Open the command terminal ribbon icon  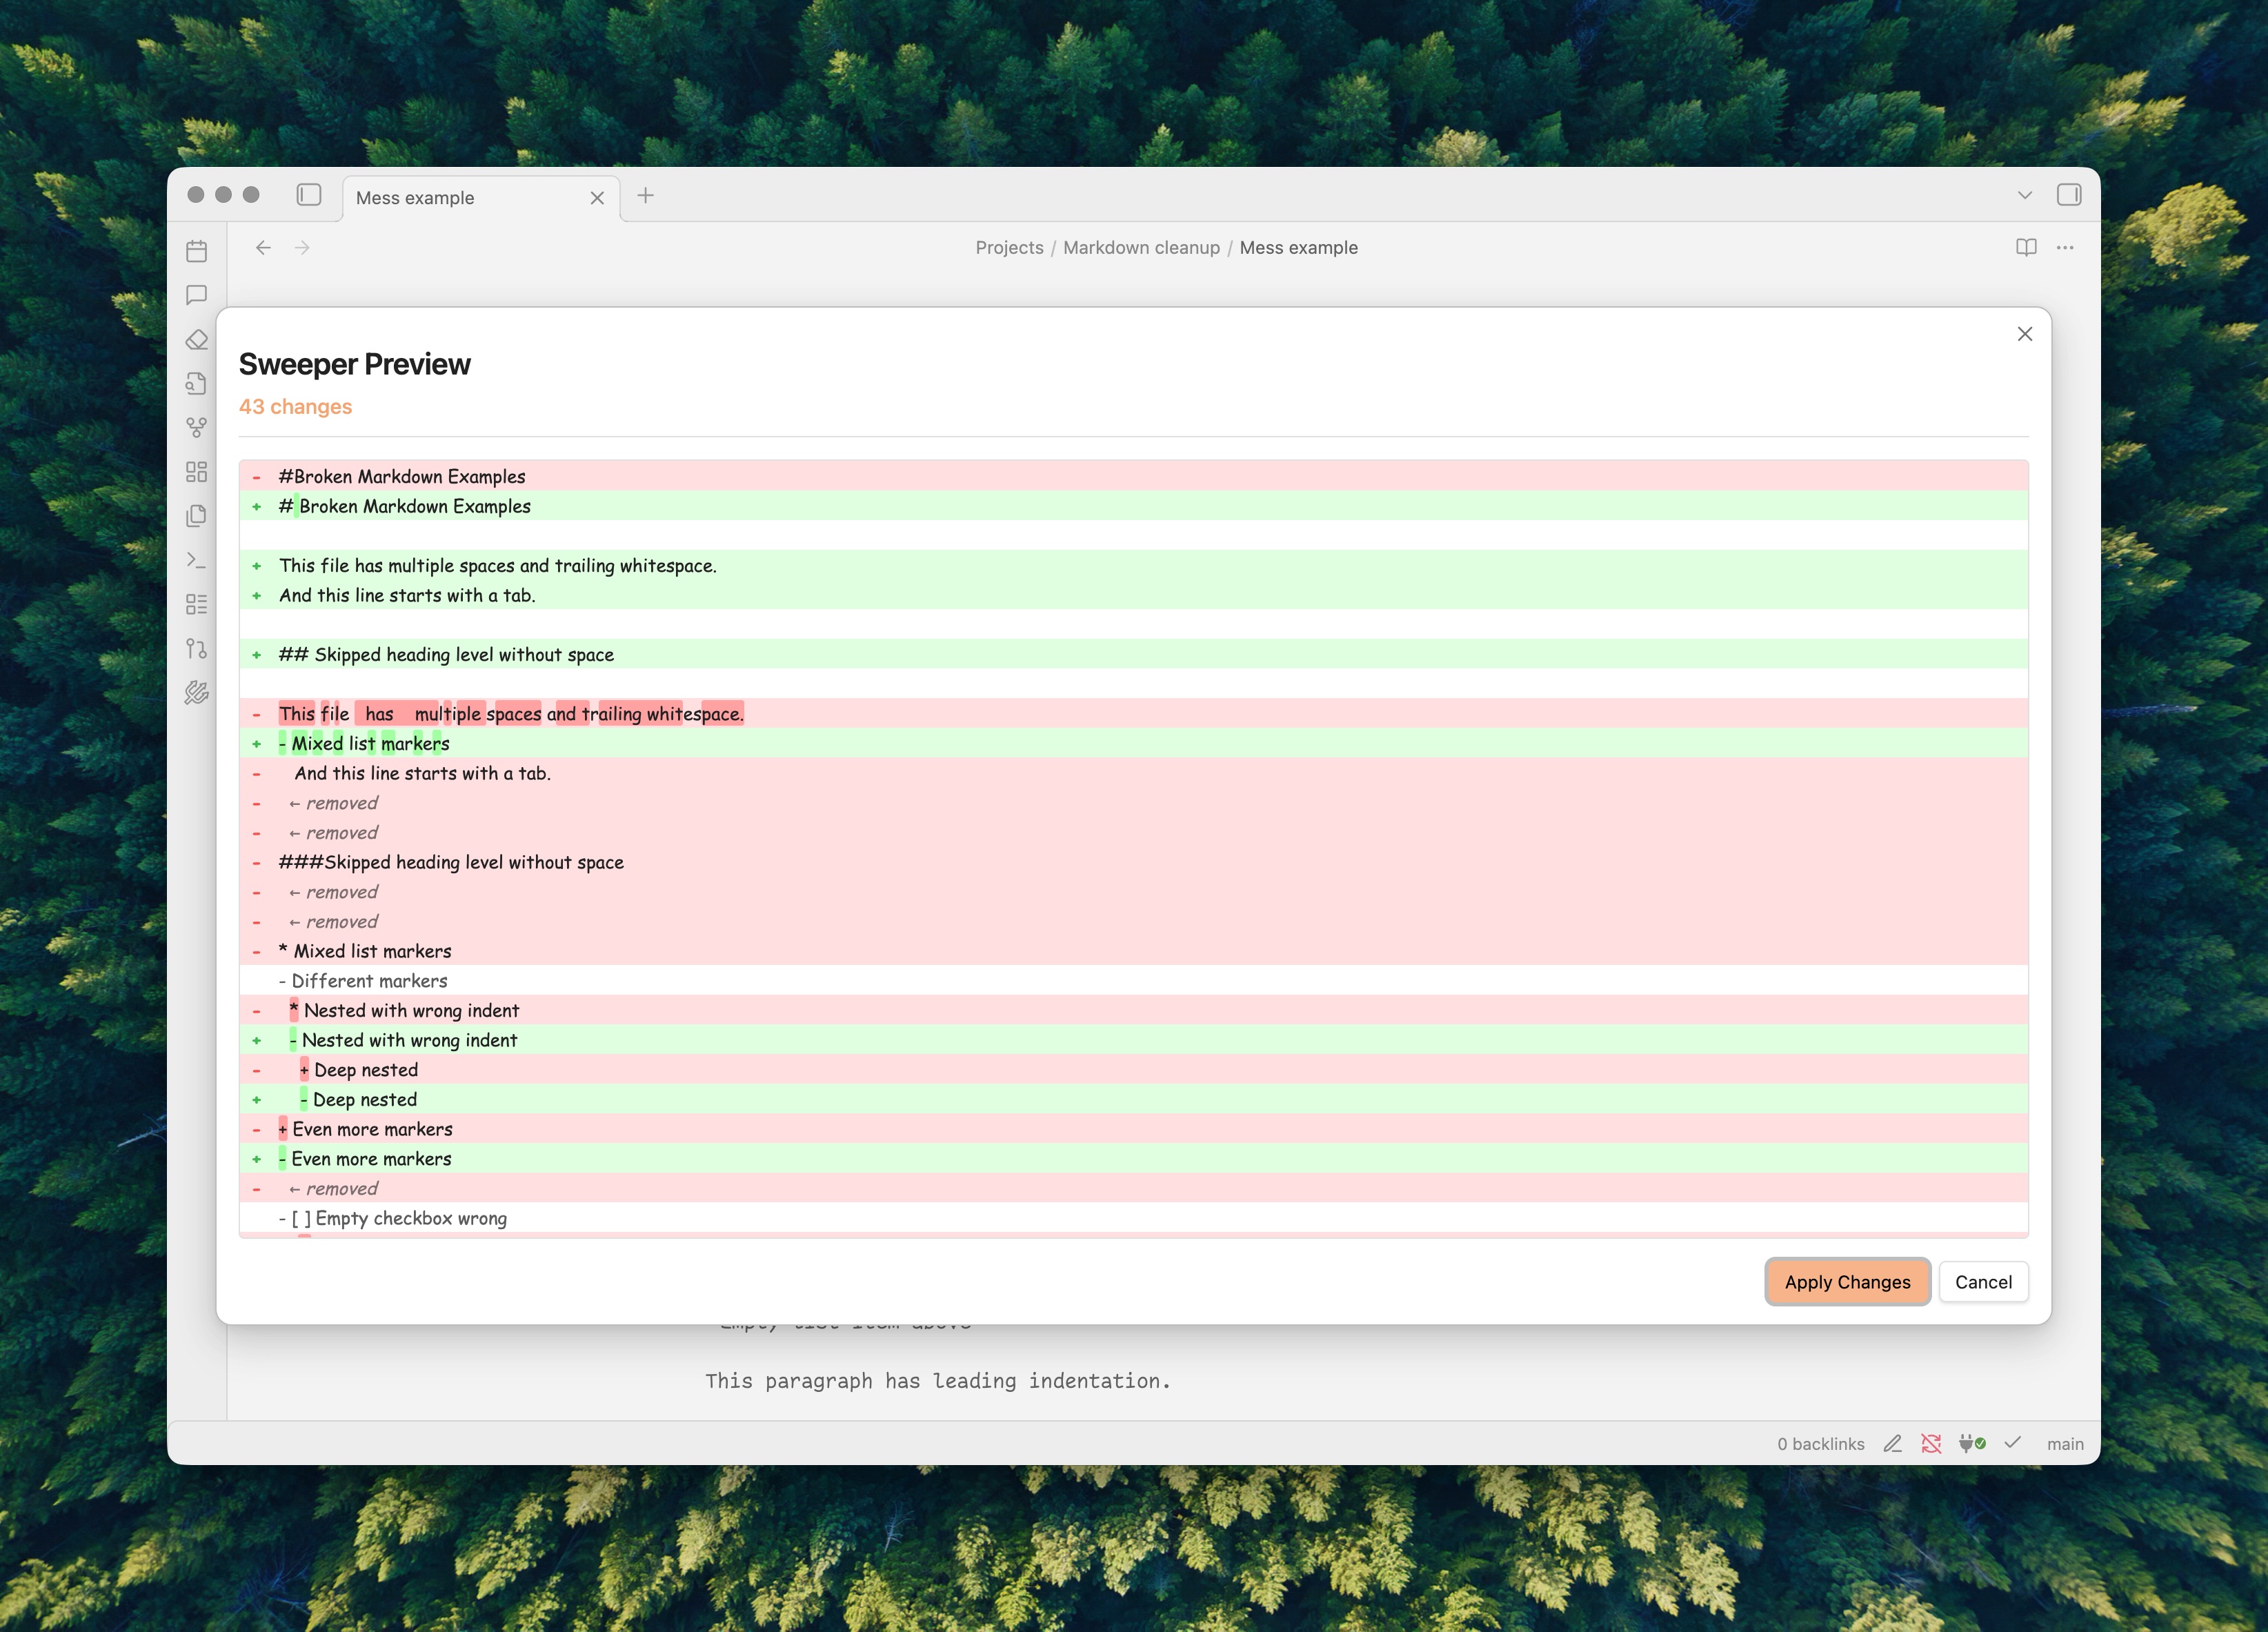pyautogui.click(x=196, y=560)
